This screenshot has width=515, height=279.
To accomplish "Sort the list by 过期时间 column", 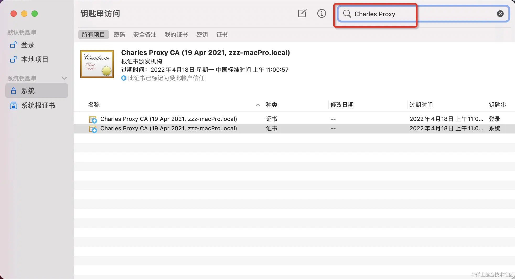I will 421,105.
